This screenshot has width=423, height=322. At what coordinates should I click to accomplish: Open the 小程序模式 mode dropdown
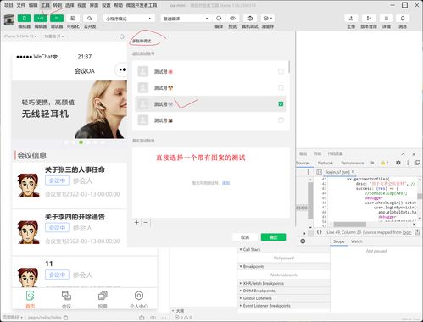coord(129,19)
